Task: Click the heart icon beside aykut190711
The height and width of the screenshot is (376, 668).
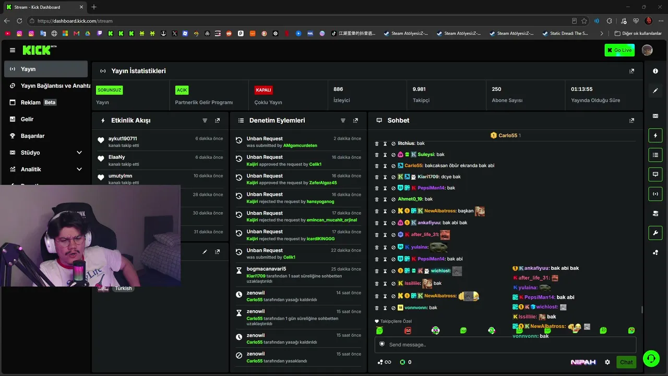Action: 101,140
